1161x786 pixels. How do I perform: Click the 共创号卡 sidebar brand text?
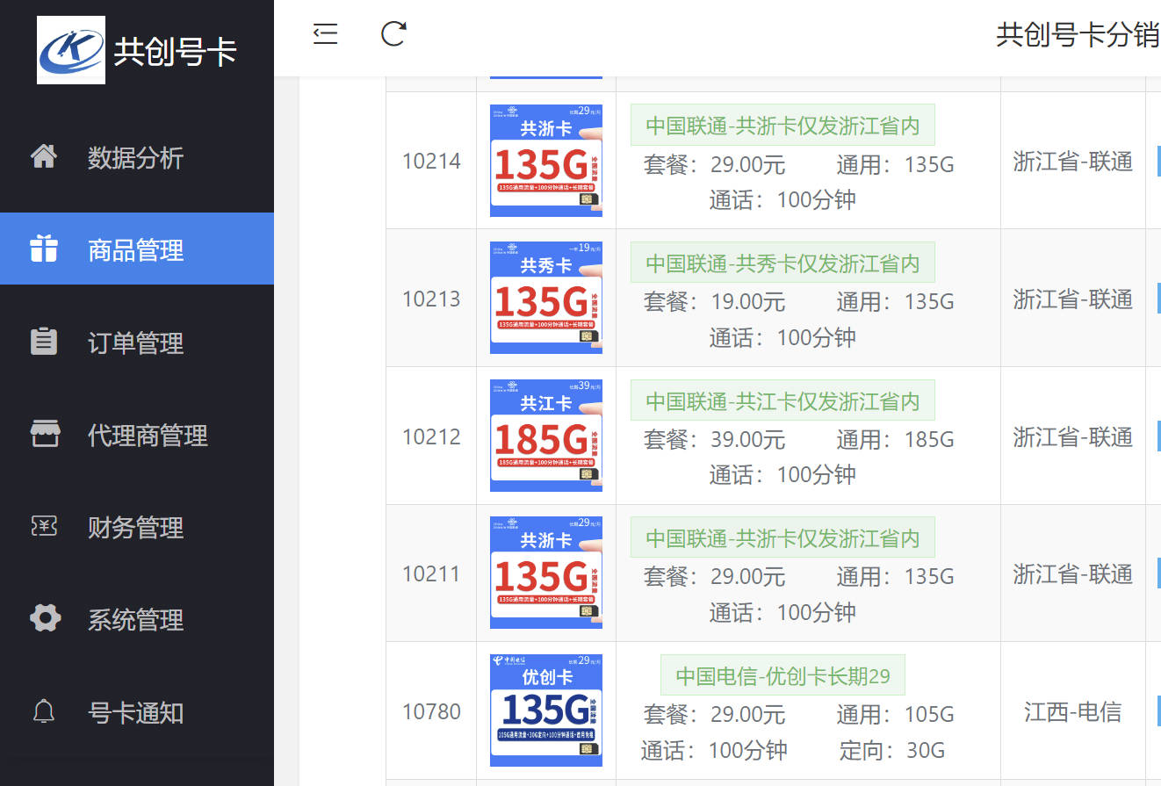(176, 51)
